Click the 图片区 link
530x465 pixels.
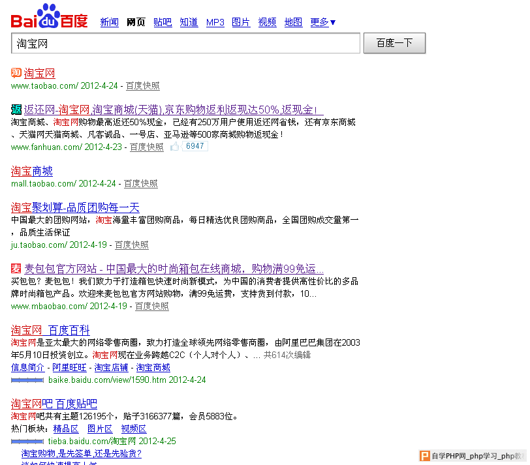point(100,429)
